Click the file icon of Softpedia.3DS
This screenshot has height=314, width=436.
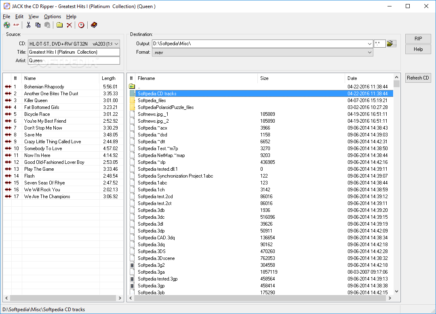pos(132,251)
